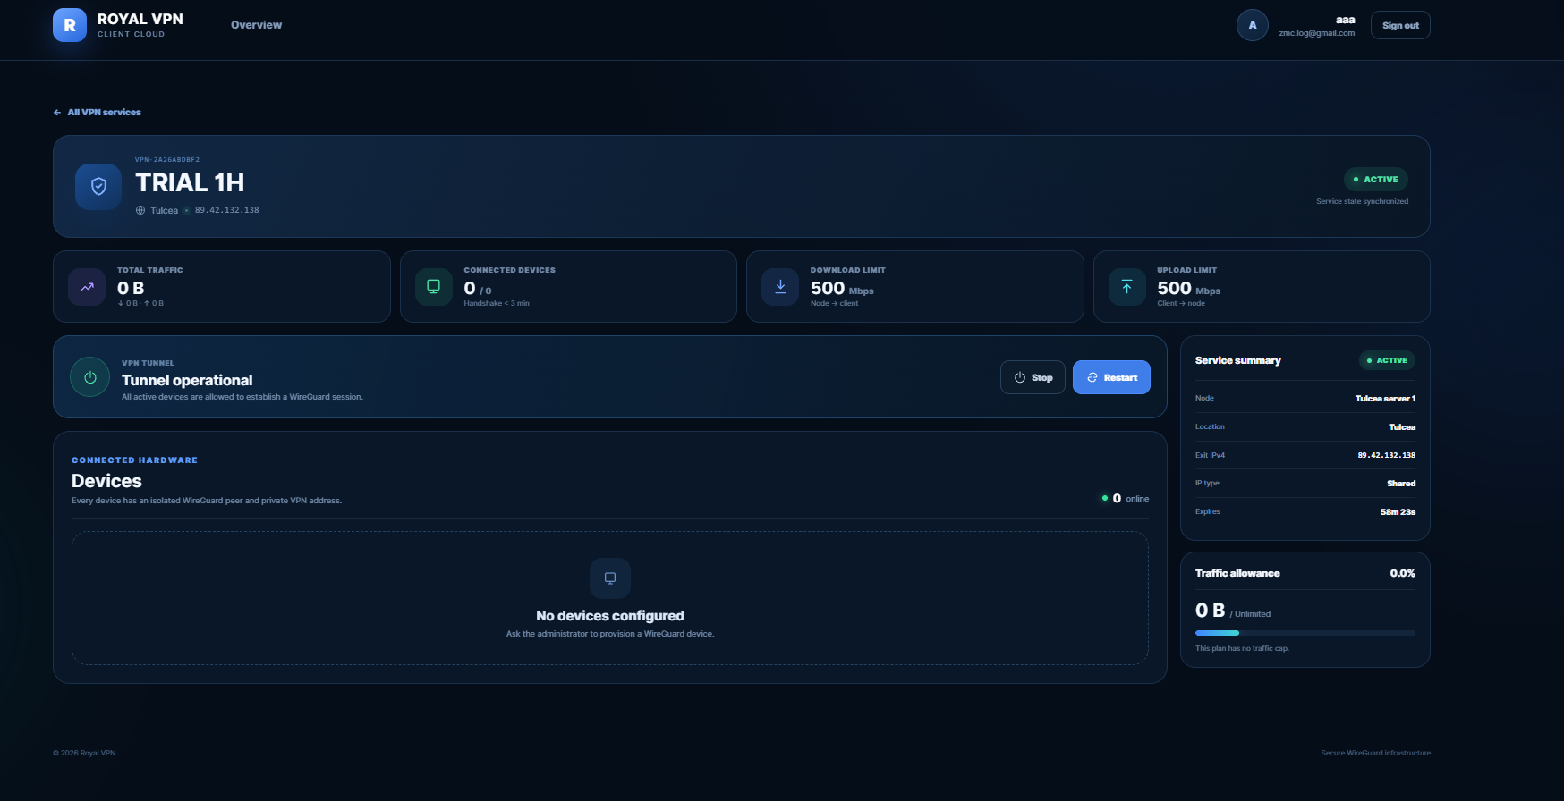Click the '0 online' devices indicator
Viewport: 1564px width, 801px height.
coord(1126,499)
